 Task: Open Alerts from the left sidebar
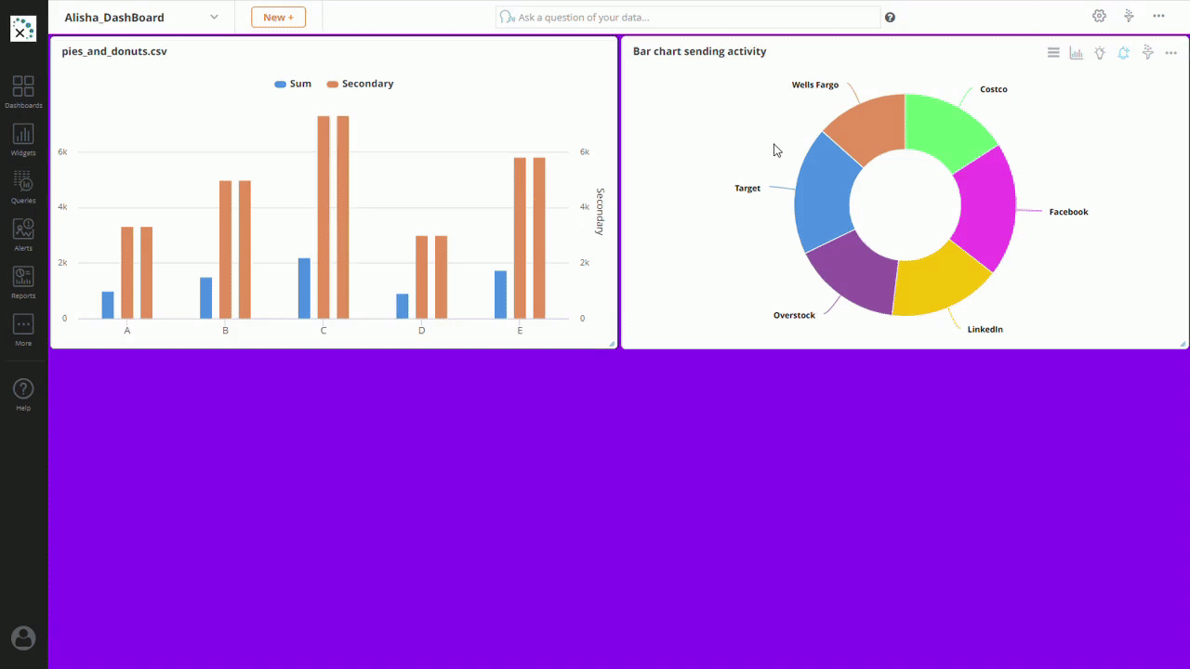pos(23,234)
